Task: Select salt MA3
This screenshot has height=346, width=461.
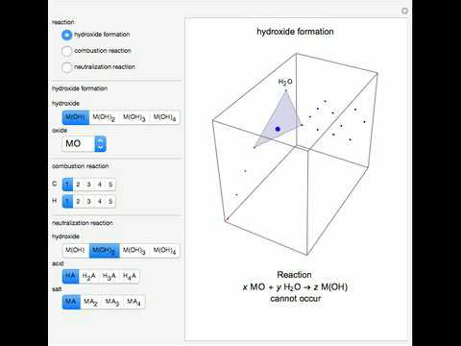Action: click(x=112, y=302)
